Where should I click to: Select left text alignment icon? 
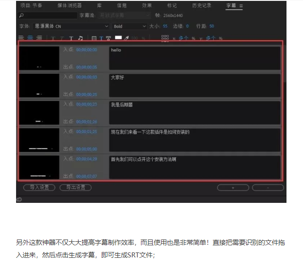(x=21, y=38)
